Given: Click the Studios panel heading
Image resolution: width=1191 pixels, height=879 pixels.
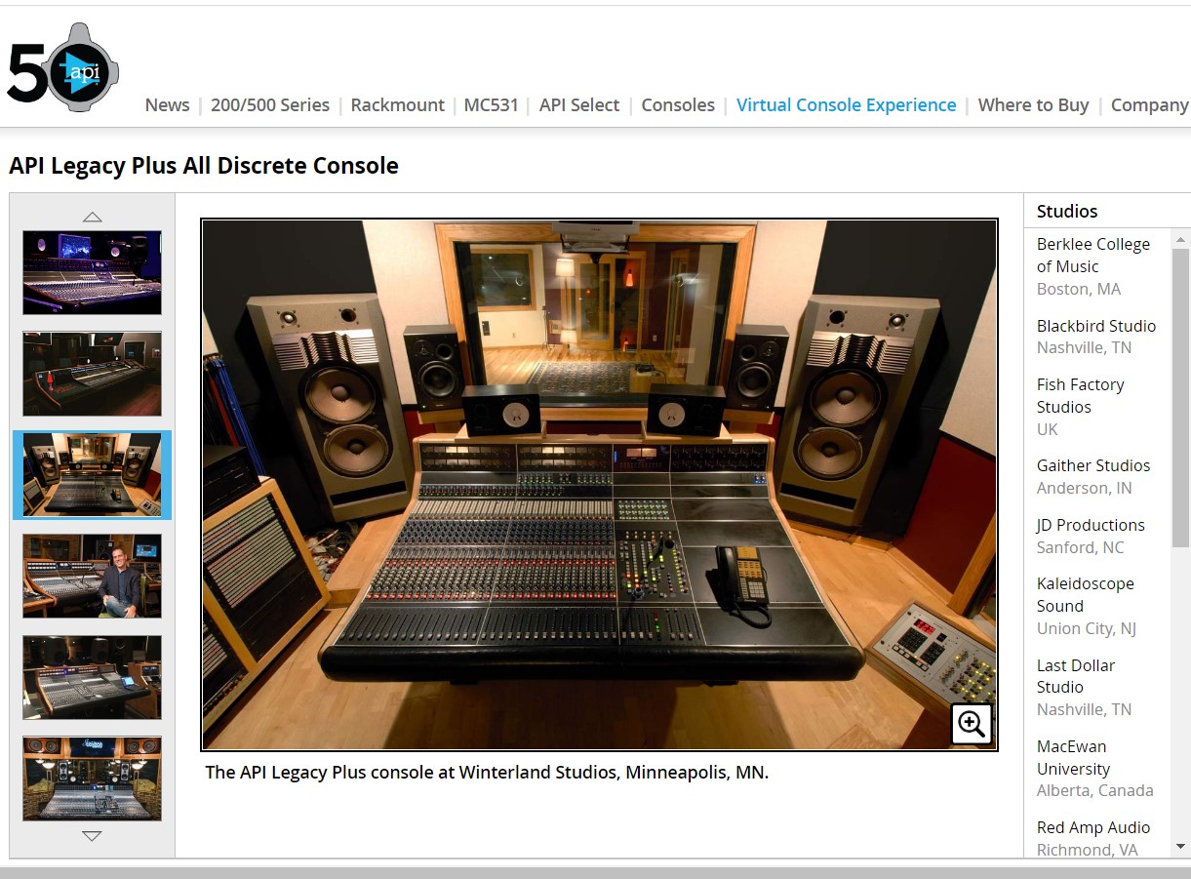Looking at the screenshot, I should (x=1067, y=211).
